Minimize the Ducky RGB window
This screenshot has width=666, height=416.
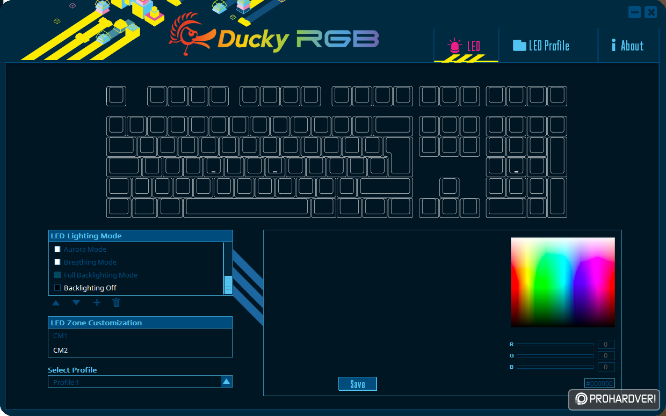(635, 12)
